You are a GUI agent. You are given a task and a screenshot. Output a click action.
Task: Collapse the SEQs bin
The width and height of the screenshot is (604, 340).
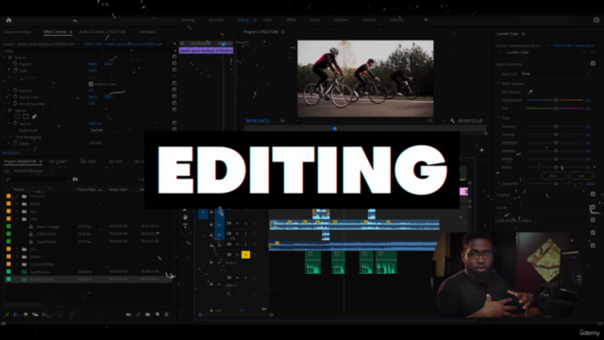point(17,219)
